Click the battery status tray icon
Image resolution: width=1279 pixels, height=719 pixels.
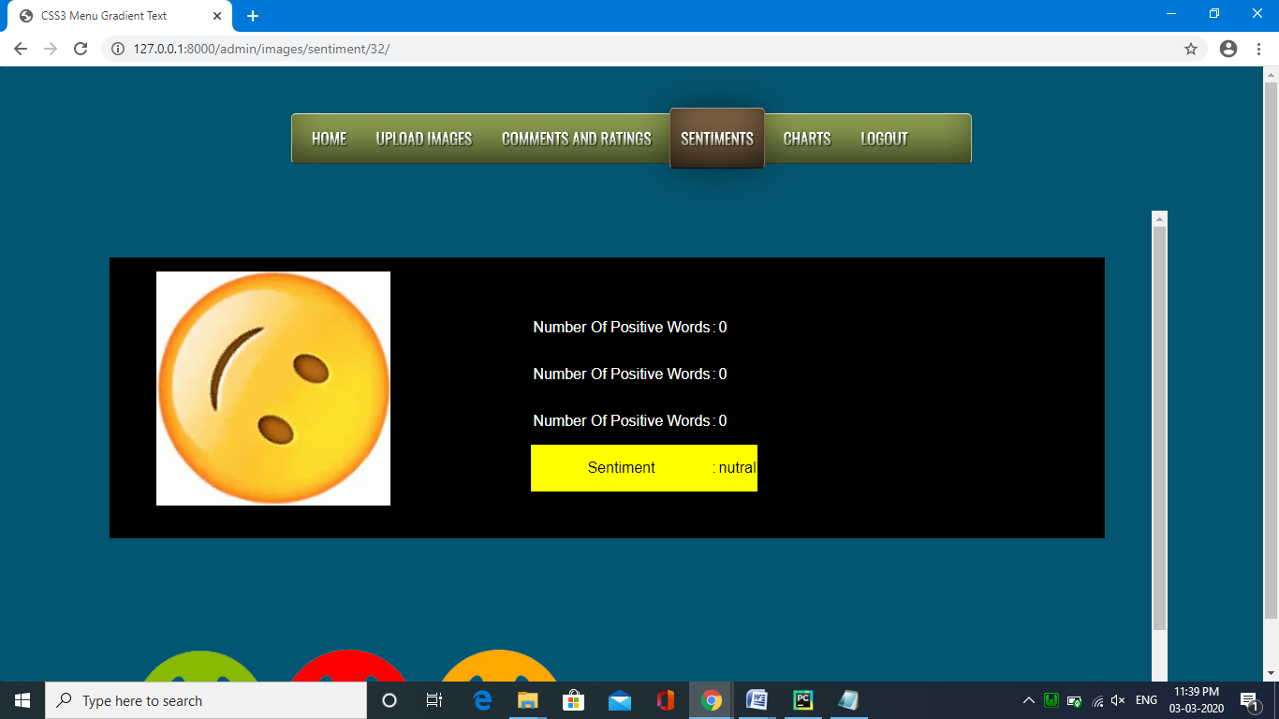tap(1074, 700)
